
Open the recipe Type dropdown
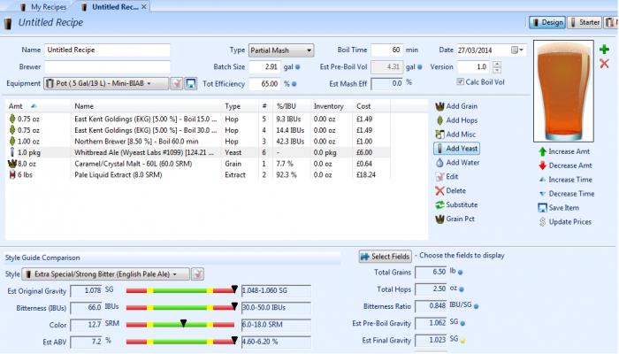point(281,50)
